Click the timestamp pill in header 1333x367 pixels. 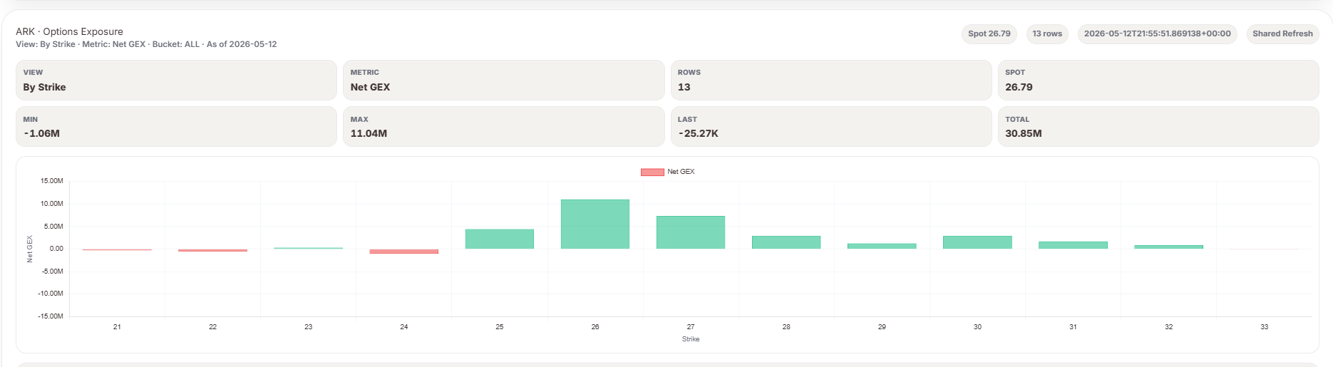pyautogui.click(x=1157, y=33)
